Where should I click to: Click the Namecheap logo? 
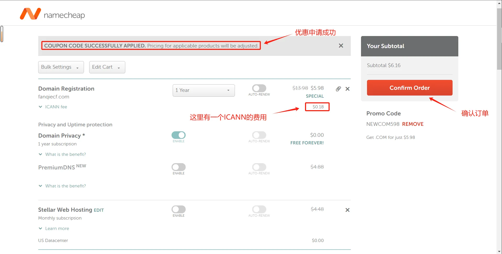52,14
